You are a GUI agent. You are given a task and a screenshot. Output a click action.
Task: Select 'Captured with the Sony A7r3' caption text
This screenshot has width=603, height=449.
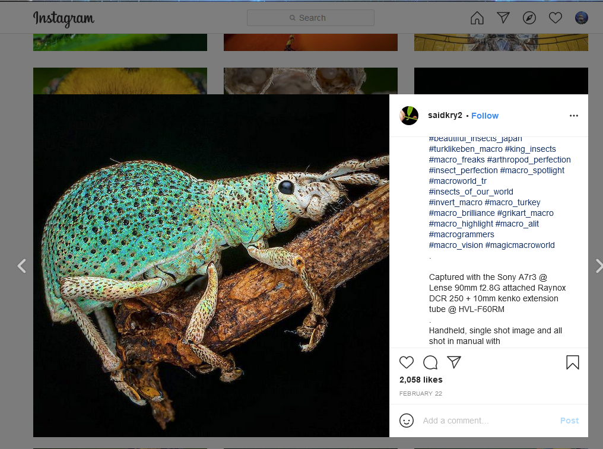(483, 277)
